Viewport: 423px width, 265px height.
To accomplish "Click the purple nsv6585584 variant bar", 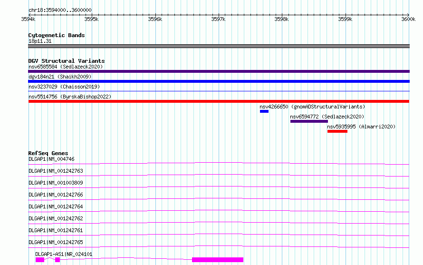I will pos(219,71).
